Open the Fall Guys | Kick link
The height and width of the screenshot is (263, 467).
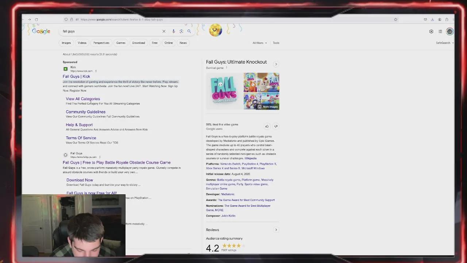76,76
